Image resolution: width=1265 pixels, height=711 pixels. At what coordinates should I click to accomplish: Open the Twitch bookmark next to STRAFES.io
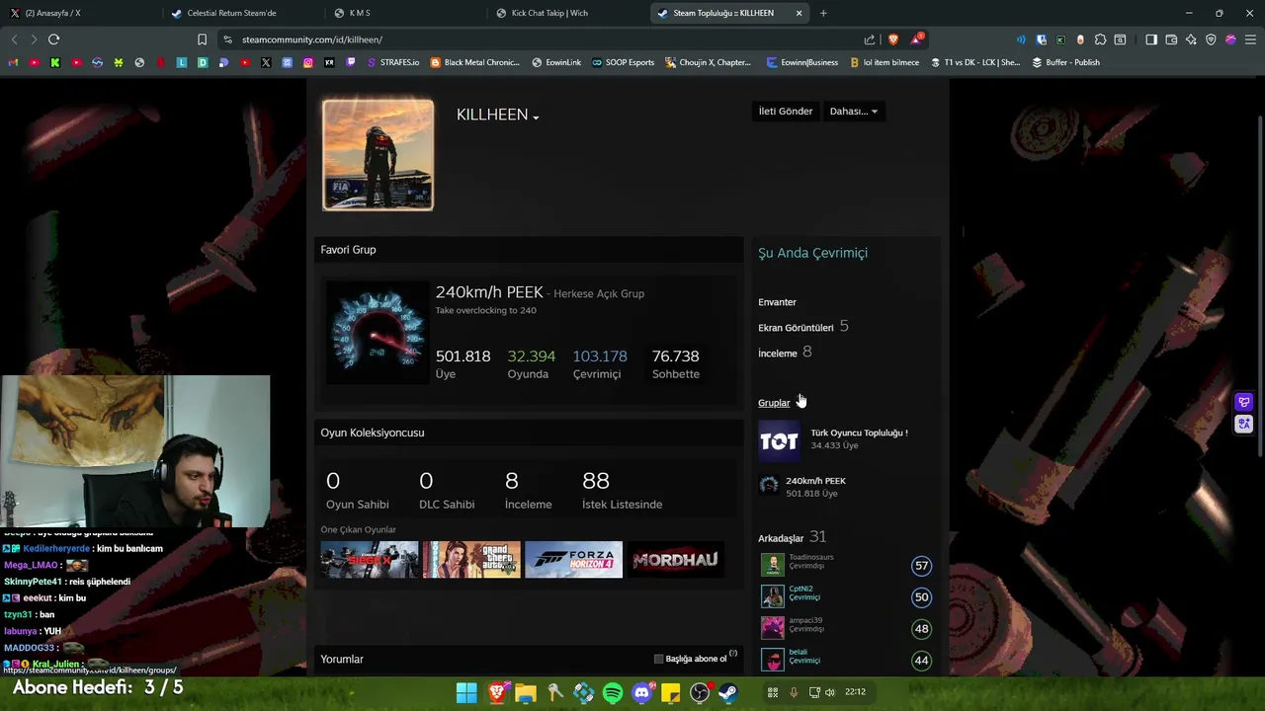click(351, 62)
